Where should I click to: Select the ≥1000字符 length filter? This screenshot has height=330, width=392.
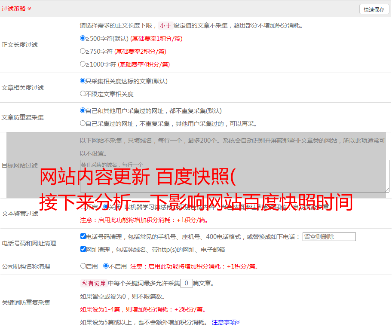(83, 64)
